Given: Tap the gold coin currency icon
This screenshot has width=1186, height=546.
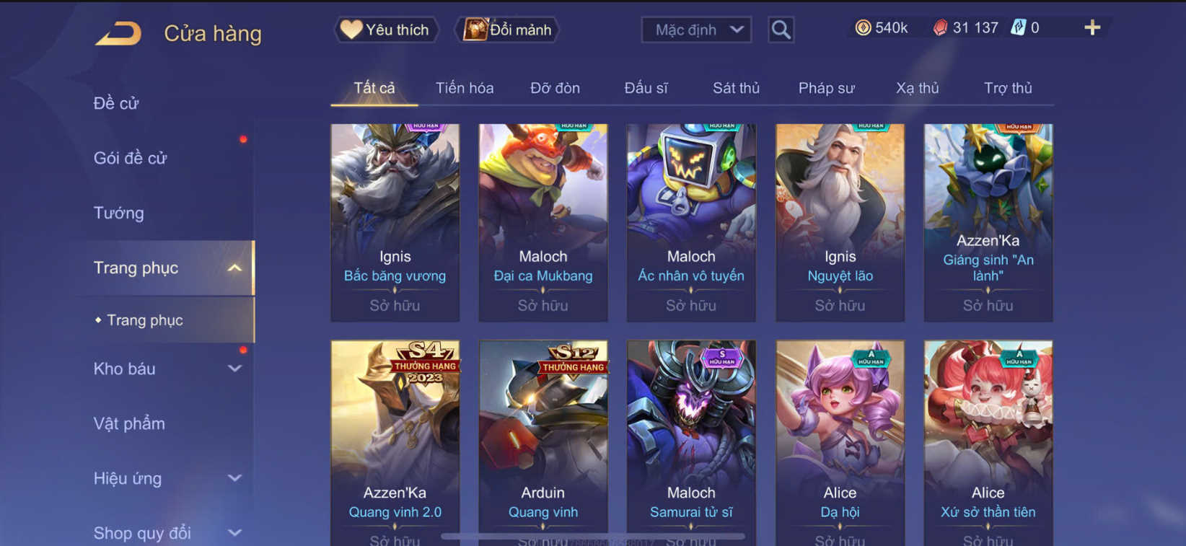Looking at the screenshot, I should (x=863, y=28).
